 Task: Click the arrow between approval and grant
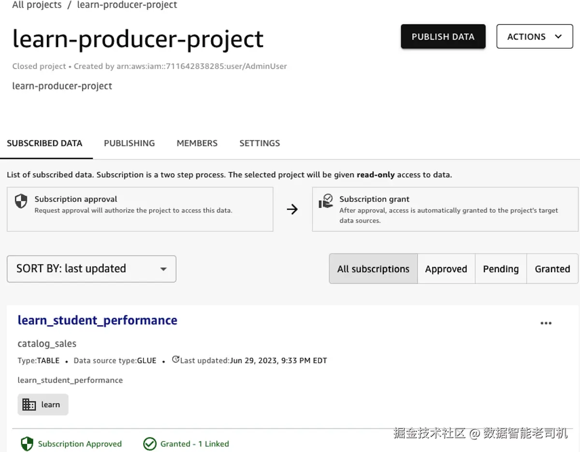(x=292, y=209)
